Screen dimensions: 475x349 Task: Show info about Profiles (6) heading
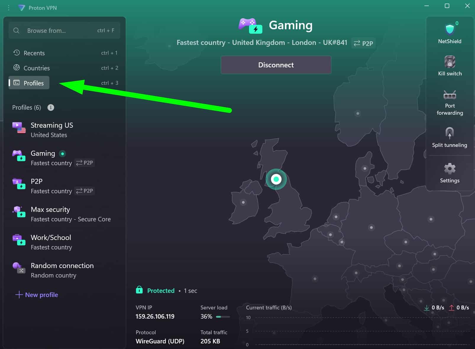coord(51,108)
